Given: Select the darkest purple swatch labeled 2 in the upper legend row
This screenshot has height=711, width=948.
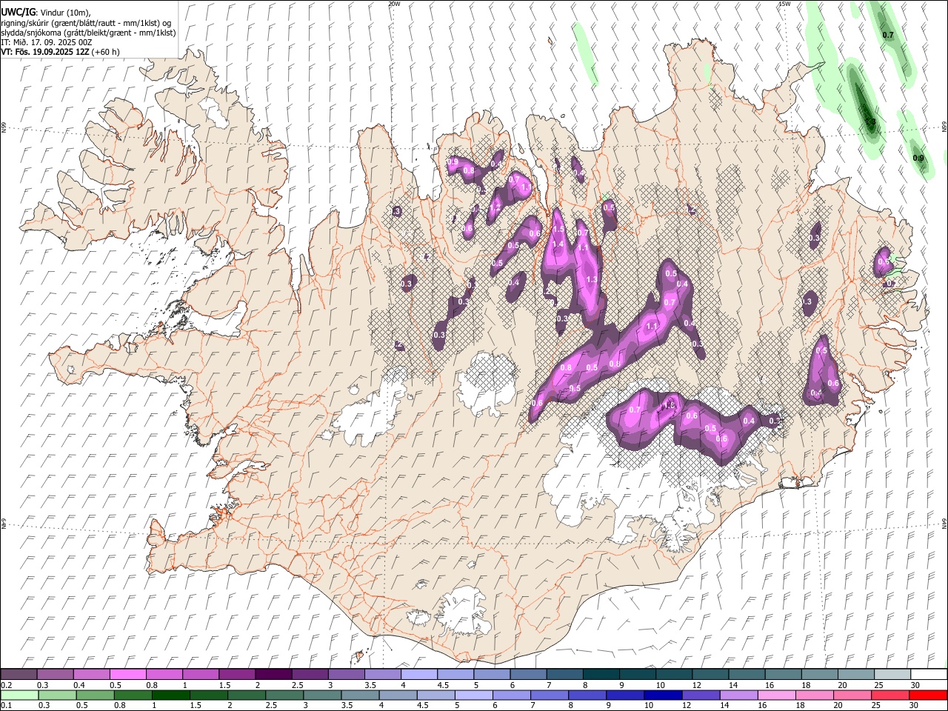Looking at the screenshot, I should point(273,675).
